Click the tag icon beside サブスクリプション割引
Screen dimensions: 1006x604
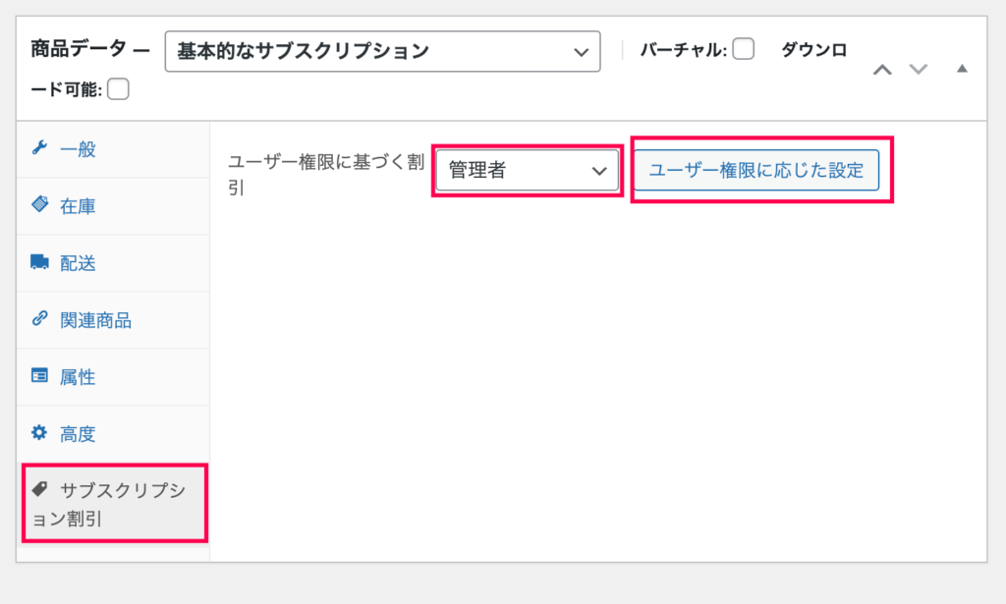point(39,489)
